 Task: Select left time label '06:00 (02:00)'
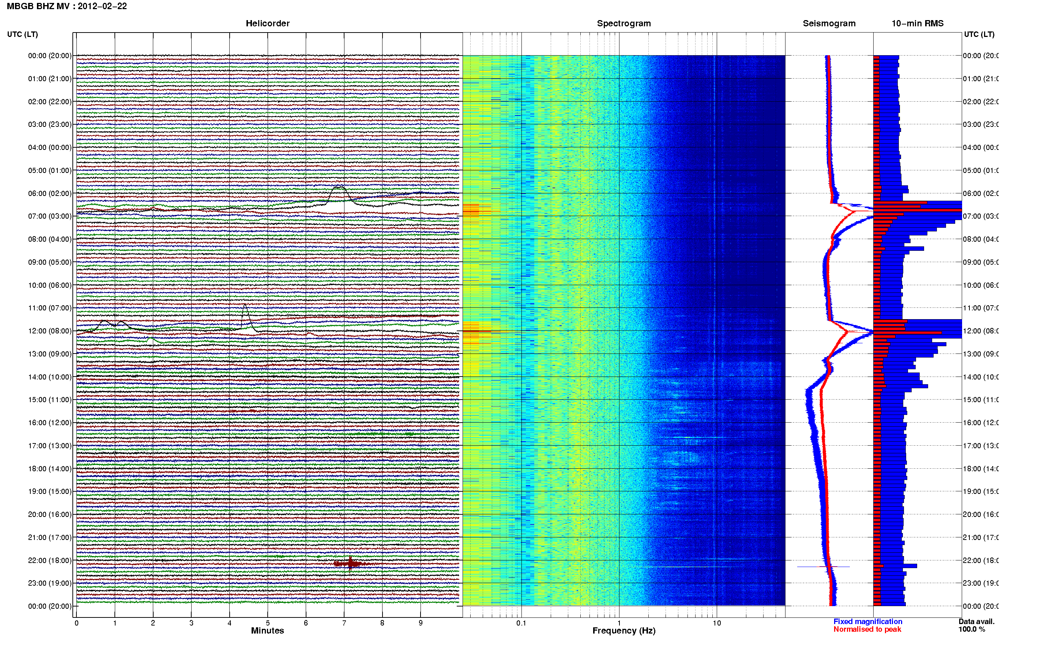pos(50,193)
